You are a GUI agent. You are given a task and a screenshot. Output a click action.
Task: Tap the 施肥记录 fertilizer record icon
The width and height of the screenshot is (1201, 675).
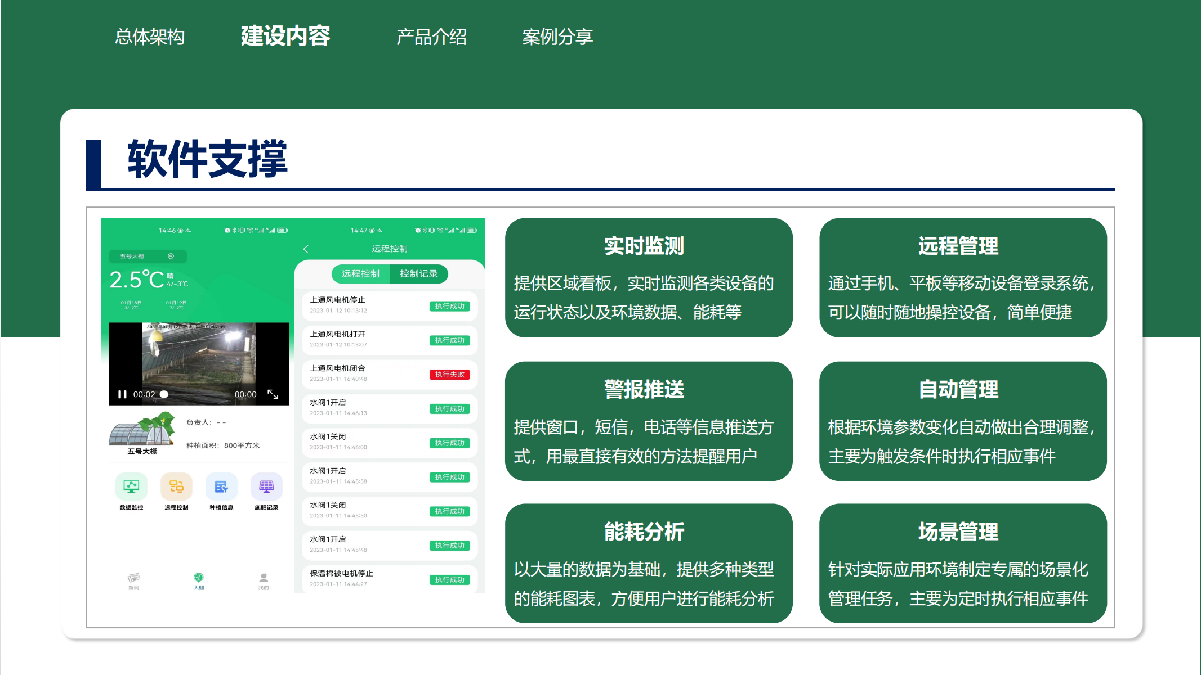266,487
